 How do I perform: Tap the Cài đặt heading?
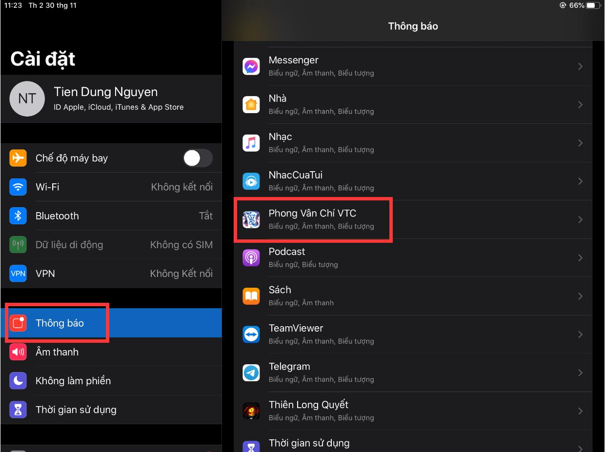tap(43, 59)
